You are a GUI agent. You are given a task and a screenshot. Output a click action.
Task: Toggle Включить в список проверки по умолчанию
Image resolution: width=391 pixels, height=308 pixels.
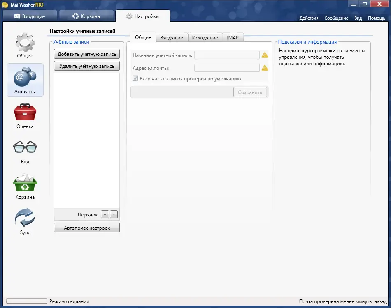pyautogui.click(x=135, y=78)
